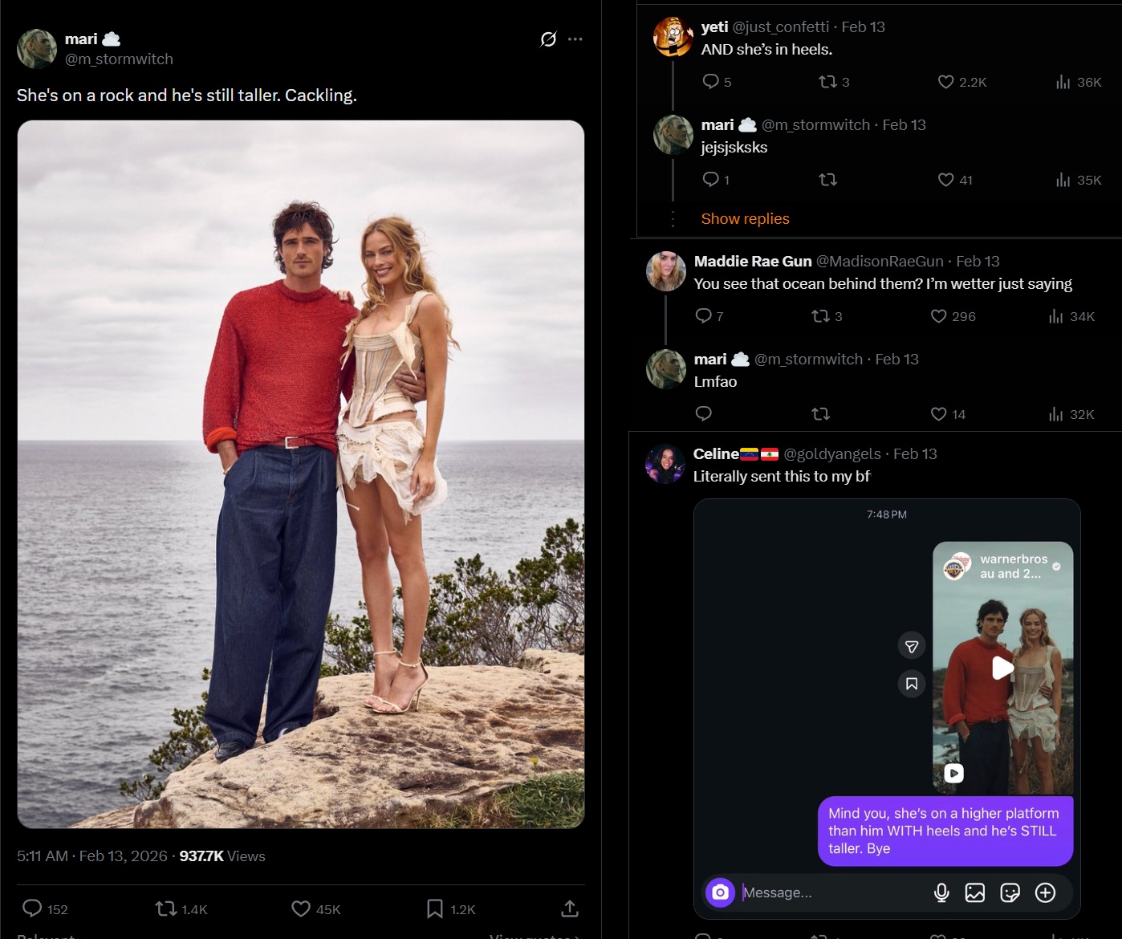Open the main post timestamp 5:11 AM Feb 13, 2026

tap(92, 856)
